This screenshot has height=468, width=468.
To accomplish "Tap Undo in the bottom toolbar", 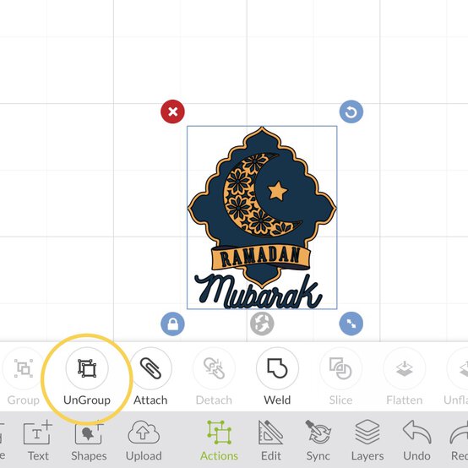I will pyautogui.click(x=416, y=440).
